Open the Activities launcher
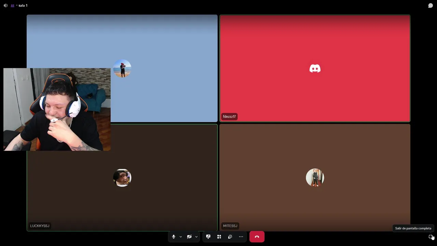The height and width of the screenshot is (246, 437). click(219, 236)
